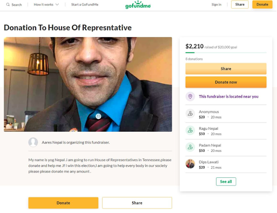Click the Sign in link

(216, 5)
